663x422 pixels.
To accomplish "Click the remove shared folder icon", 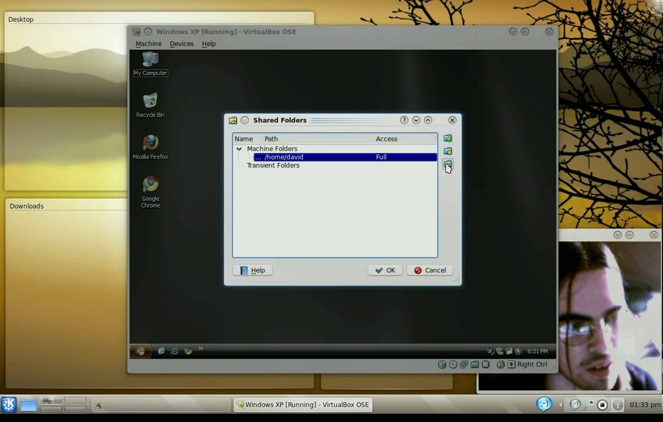I will [448, 164].
